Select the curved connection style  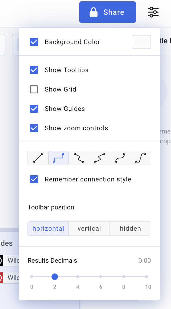coord(120,158)
